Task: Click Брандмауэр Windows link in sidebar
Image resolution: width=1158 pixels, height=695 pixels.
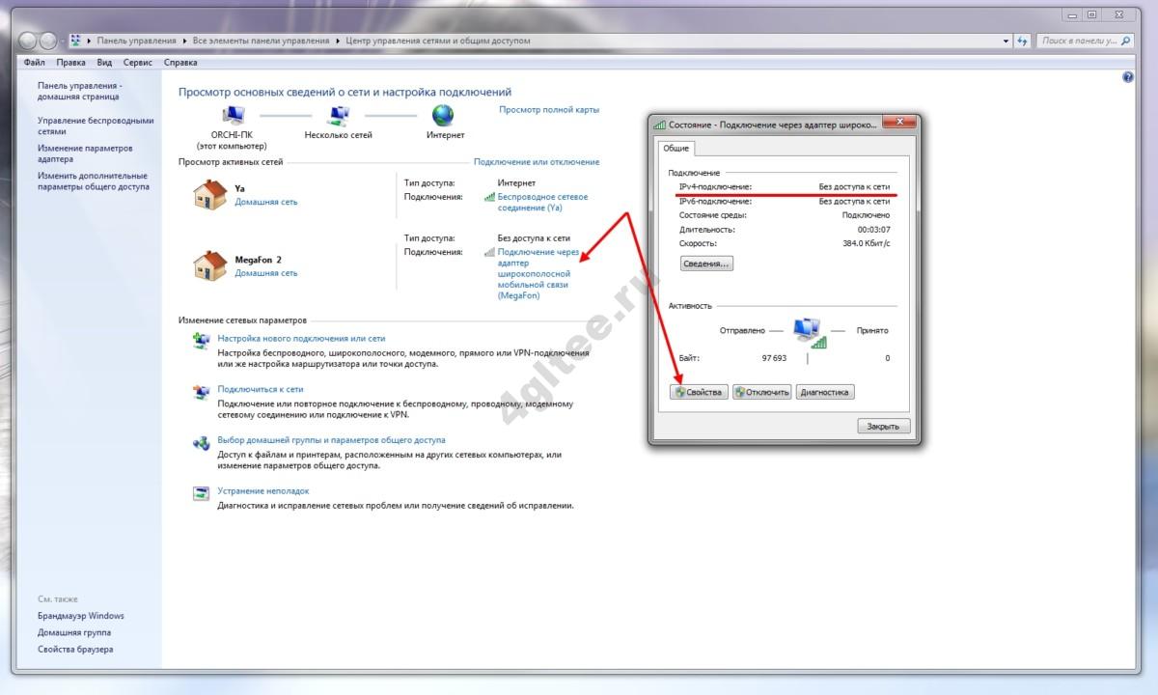Action: [x=81, y=616]
